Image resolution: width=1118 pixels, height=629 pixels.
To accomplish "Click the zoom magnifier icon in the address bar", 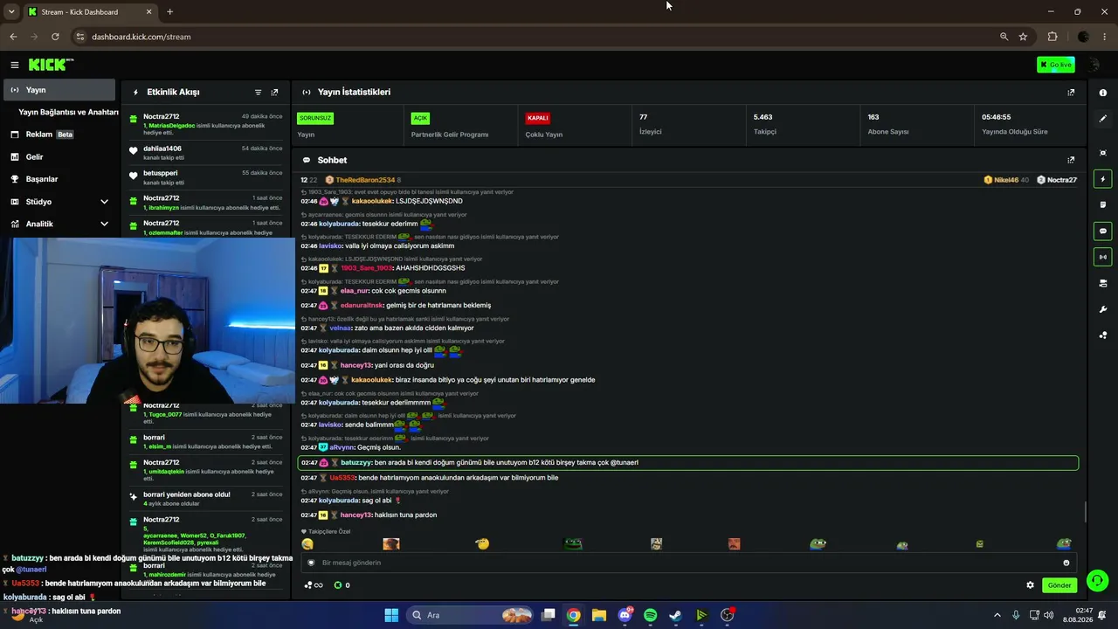I will pyautogui.click(x=1004, y=37).
